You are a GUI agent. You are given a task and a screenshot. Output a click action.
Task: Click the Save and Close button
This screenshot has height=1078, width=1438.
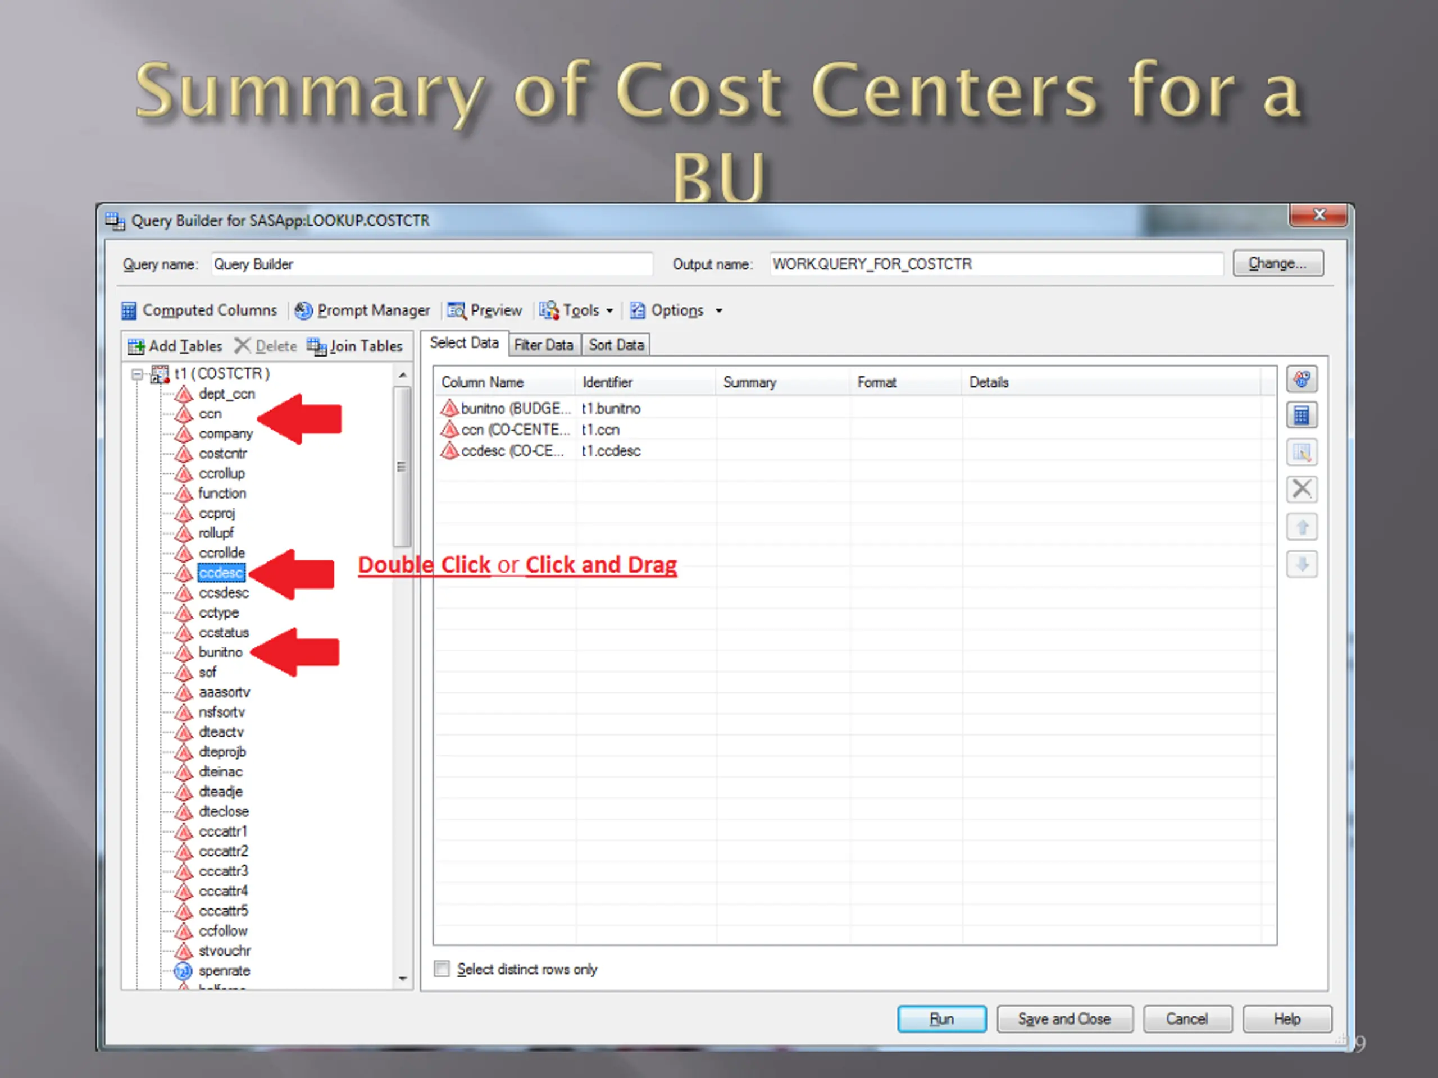[1064, 1019]
